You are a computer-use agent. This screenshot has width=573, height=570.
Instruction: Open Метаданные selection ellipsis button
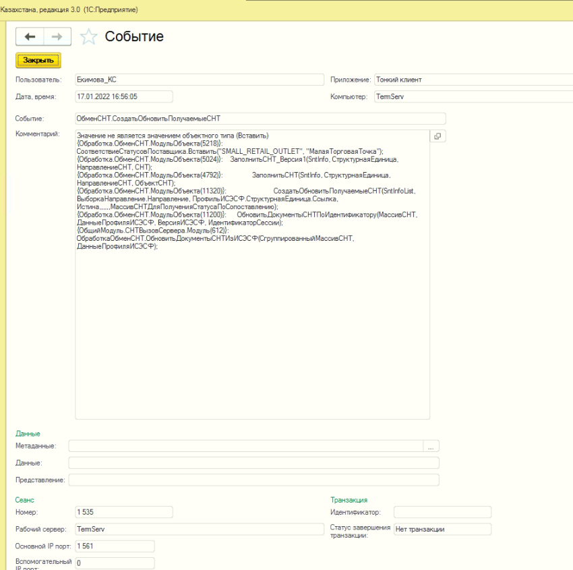click(x=431, y=446)
